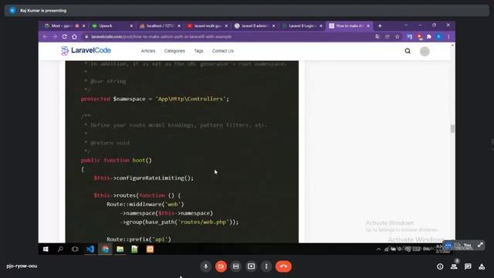494x278 pixels.
Task: Go forward in browser history
Action: pos(55,36)
